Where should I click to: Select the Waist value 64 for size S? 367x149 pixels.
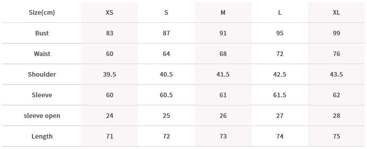tap(166, 54)
